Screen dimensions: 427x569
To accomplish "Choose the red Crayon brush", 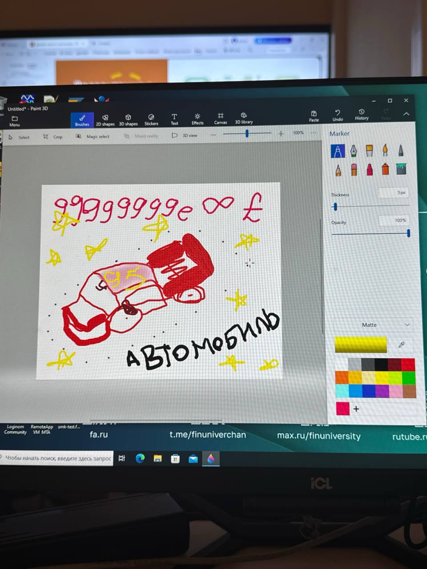I will pyautogui.click(x=369, y=169).
